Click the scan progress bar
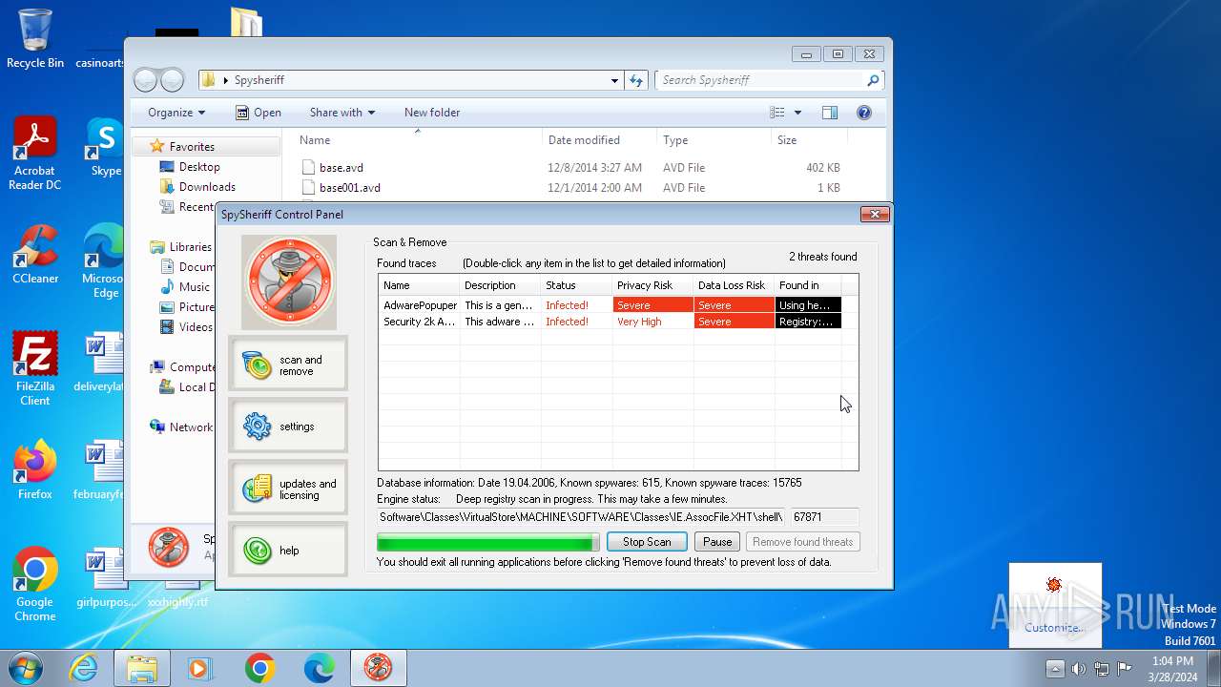The image size is (1221, 687). click(x=488, y=542)
